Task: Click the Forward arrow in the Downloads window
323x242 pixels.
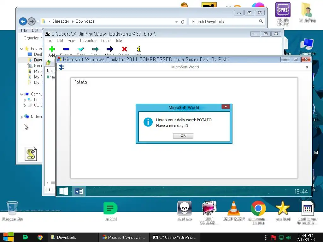Action: pyautogui.click(x=32, y=21)
